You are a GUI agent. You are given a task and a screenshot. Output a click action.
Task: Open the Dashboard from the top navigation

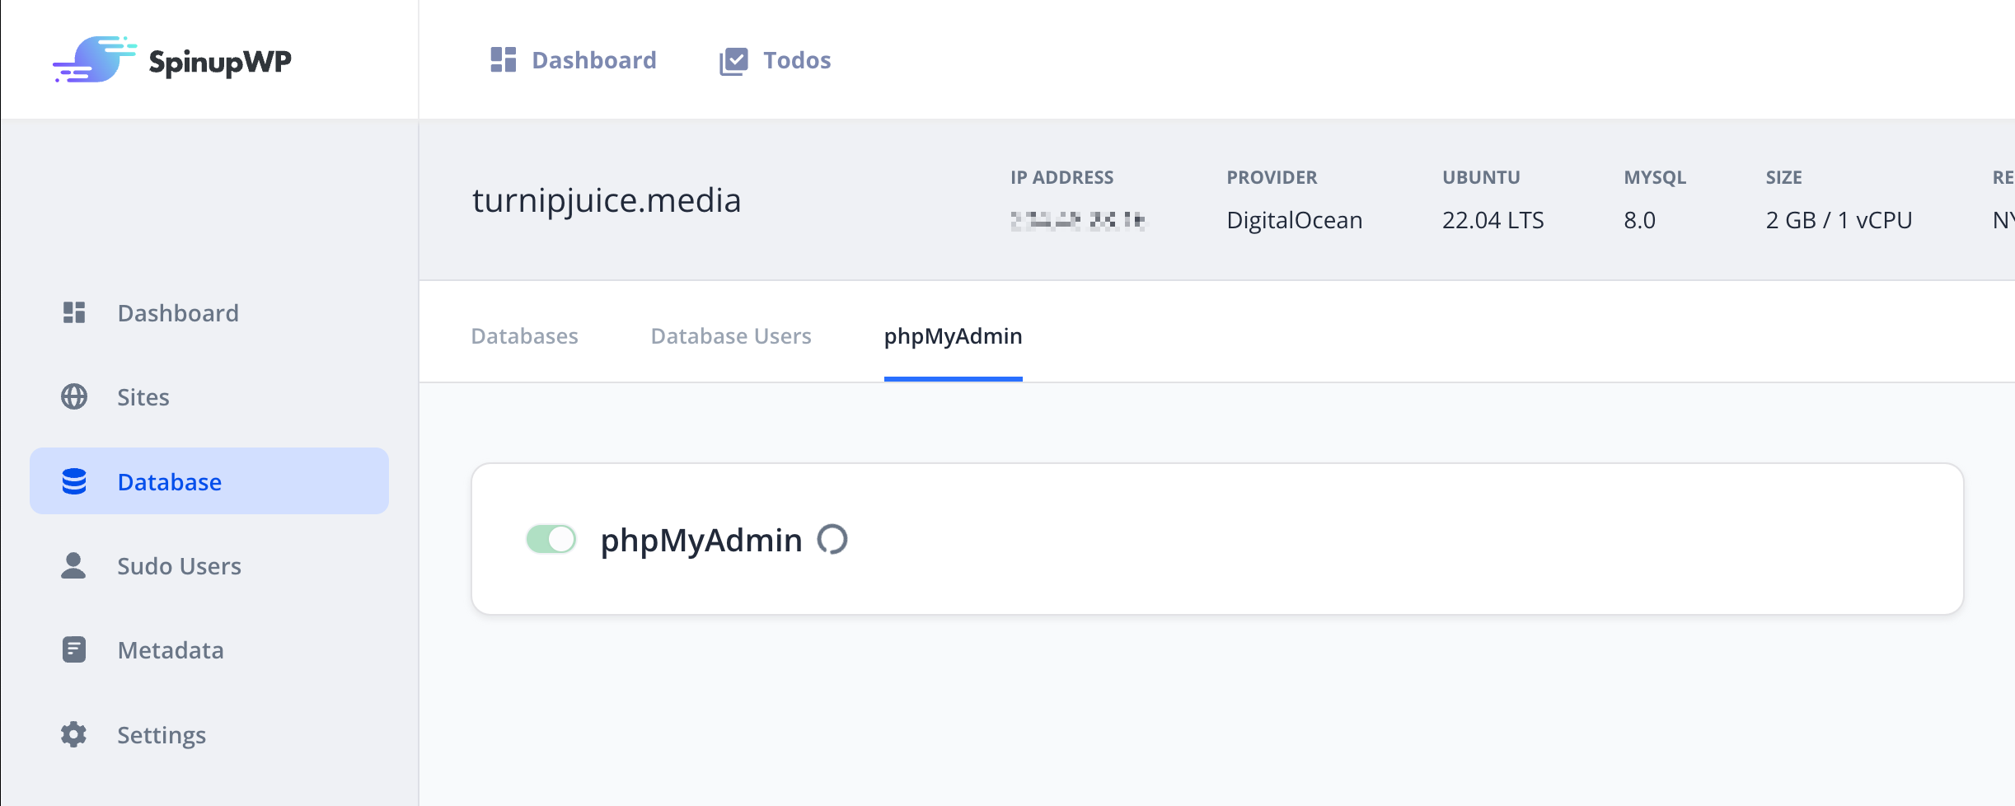pyautogui.click(x=594, y=59)
